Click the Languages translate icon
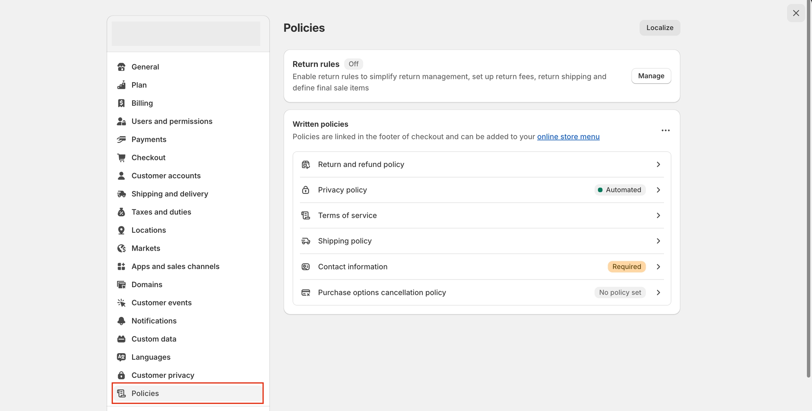812x411 pixels. [121, 357]
